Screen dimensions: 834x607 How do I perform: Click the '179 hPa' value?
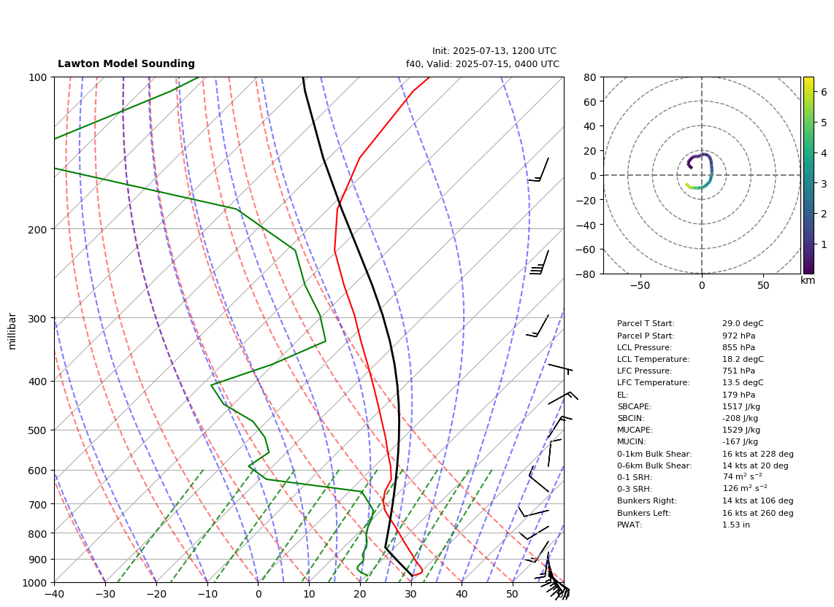(738, 395)
